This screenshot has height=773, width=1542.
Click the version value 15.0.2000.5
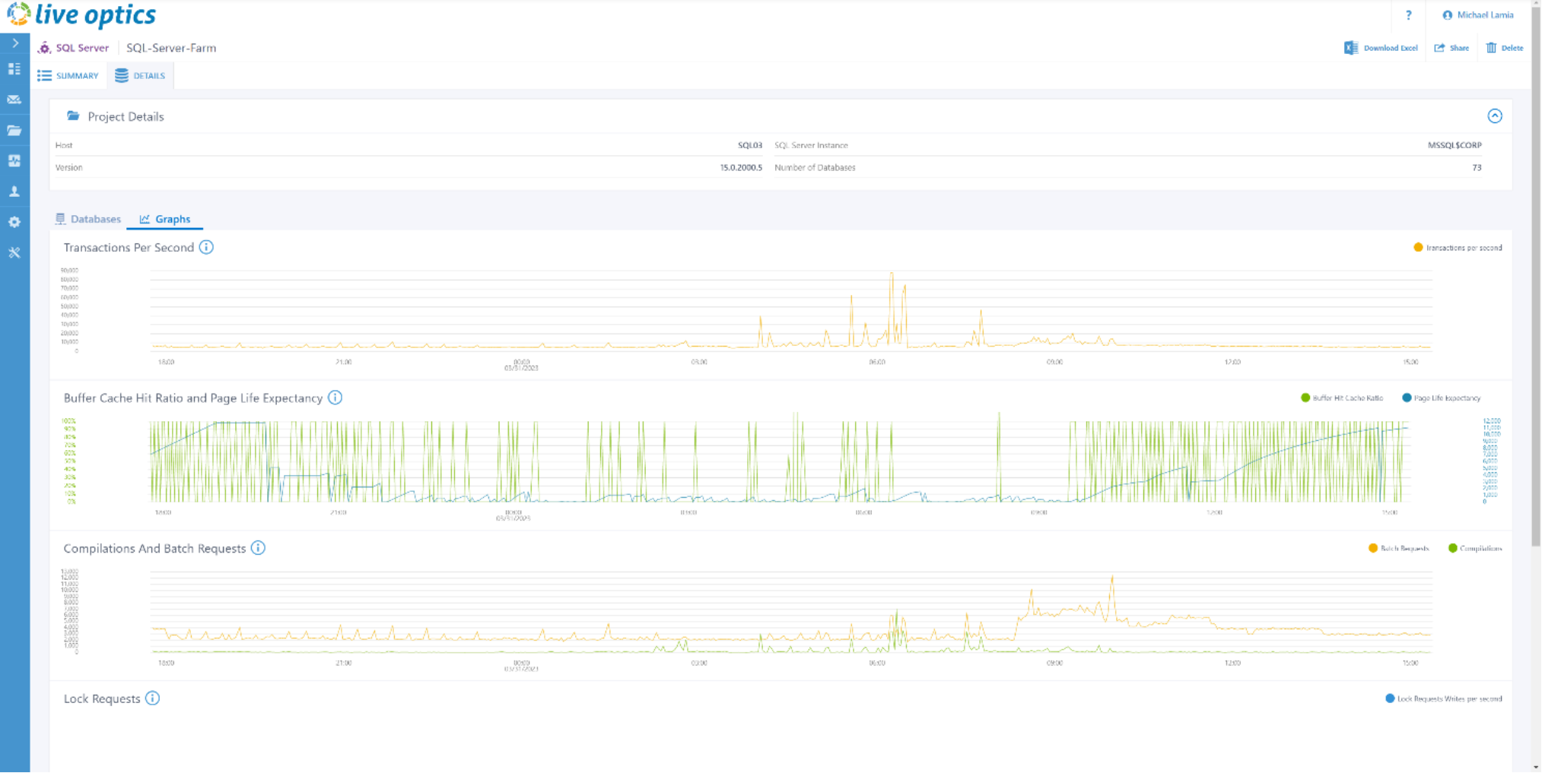(x=741, y=167)
